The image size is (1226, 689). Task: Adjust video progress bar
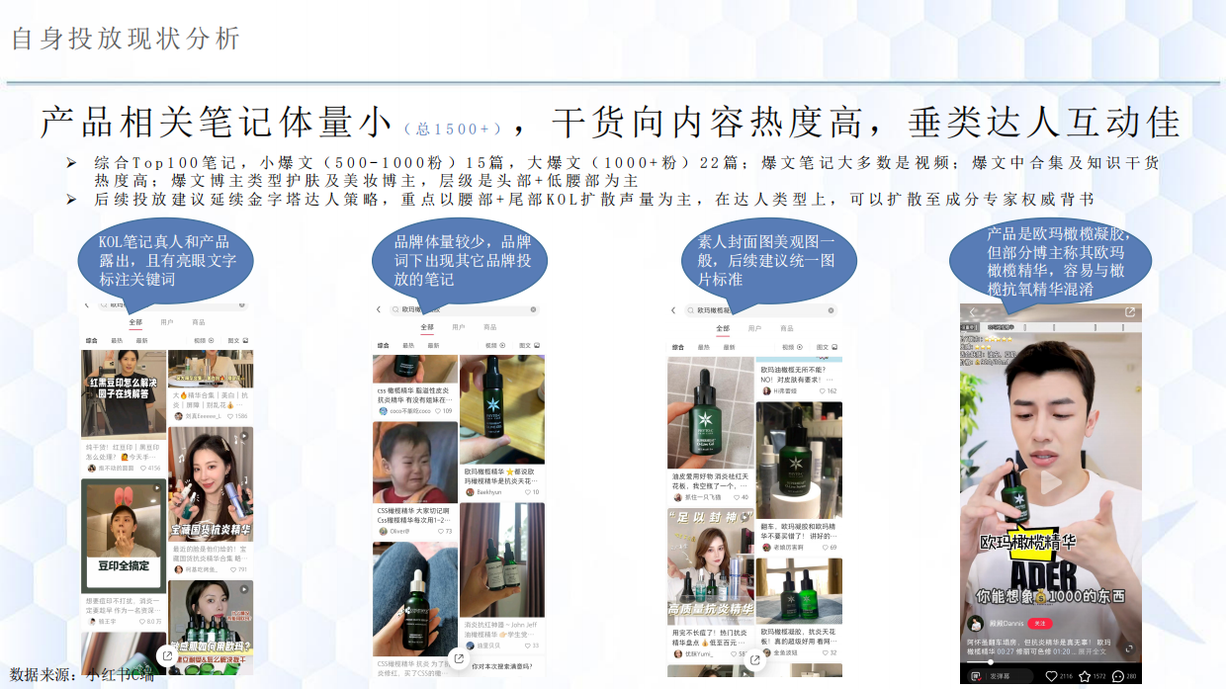pos(1051,662)
